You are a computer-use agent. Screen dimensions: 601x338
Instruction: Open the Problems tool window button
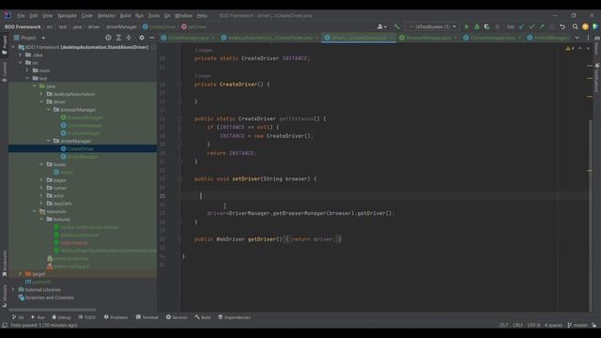click(x=116, y=317)
